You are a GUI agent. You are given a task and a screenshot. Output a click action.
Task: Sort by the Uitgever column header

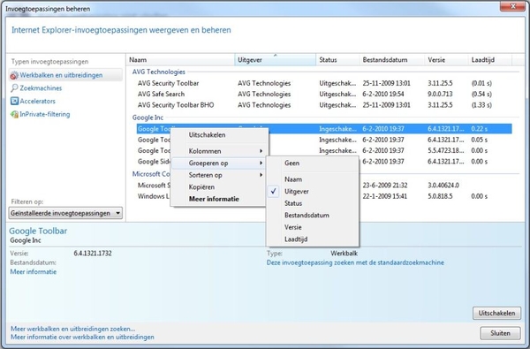pyautogui.click(x=275, y=60)
